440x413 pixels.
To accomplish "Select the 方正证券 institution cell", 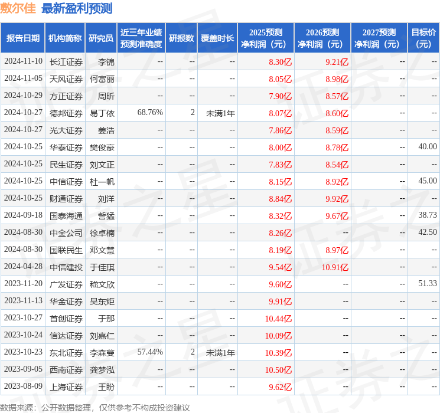I will pyautogui.click(x=66, y=96).
